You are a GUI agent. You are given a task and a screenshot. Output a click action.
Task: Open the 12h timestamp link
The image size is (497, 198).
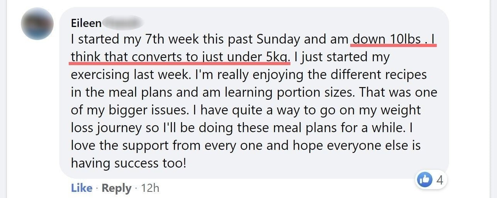150,188
